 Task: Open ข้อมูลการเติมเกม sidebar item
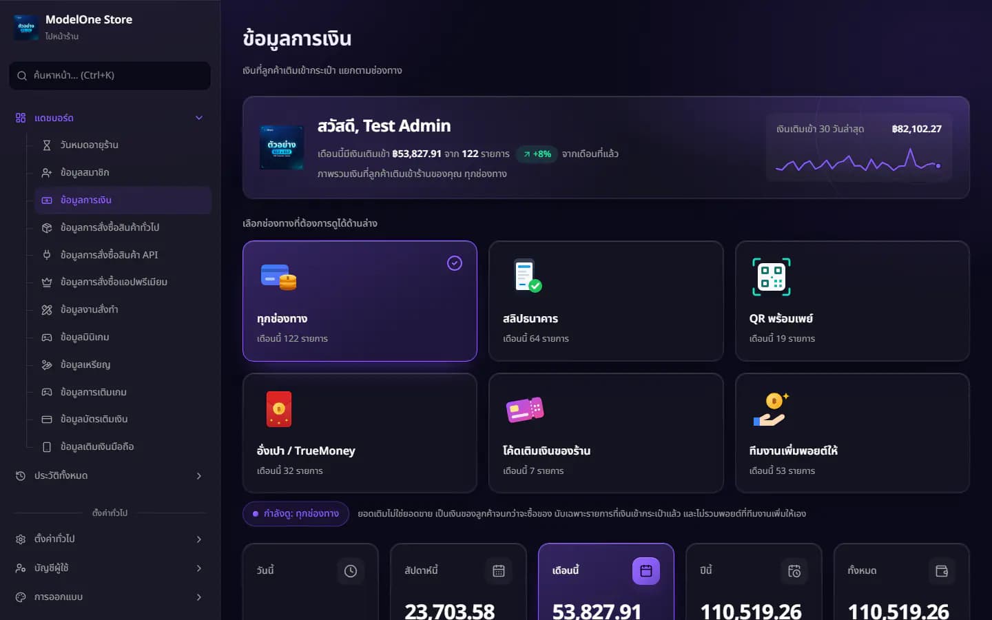click(123, 392)
